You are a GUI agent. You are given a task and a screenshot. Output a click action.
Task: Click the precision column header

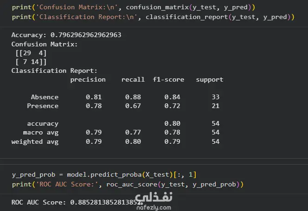pos(88,80)
